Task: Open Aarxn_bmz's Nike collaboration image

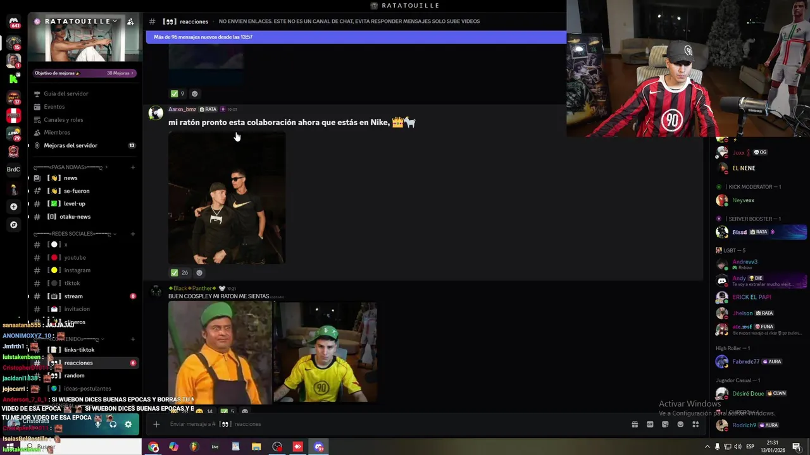Action: [227, 198]
